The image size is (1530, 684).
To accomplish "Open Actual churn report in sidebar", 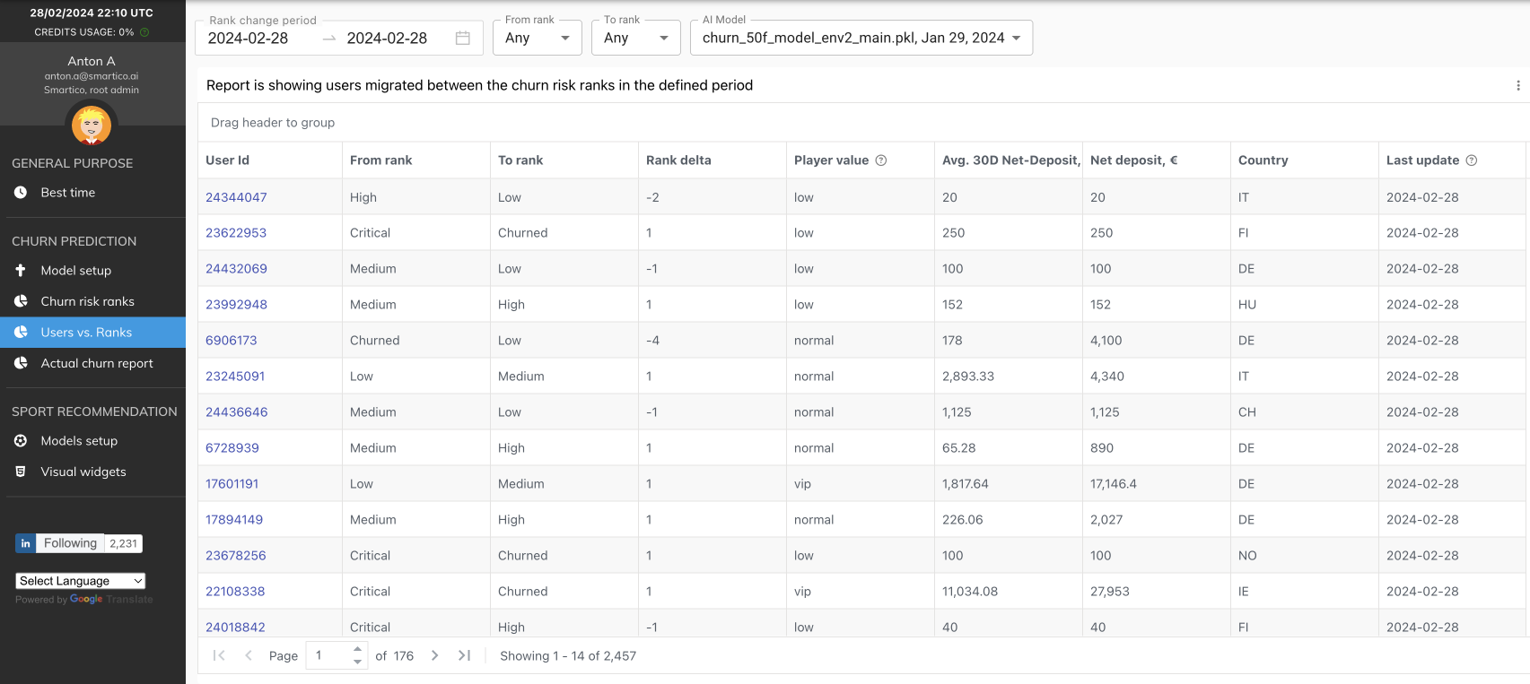I will tap(96, 363).
